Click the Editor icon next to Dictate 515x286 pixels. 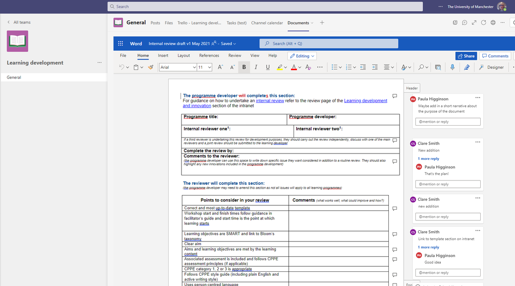click(466, 67)
